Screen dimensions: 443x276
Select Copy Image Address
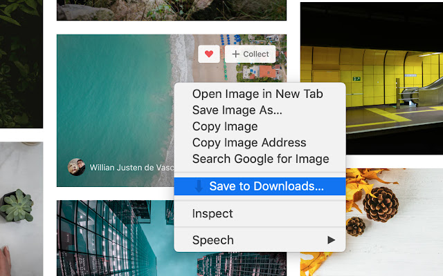click(x=260, y=143)
